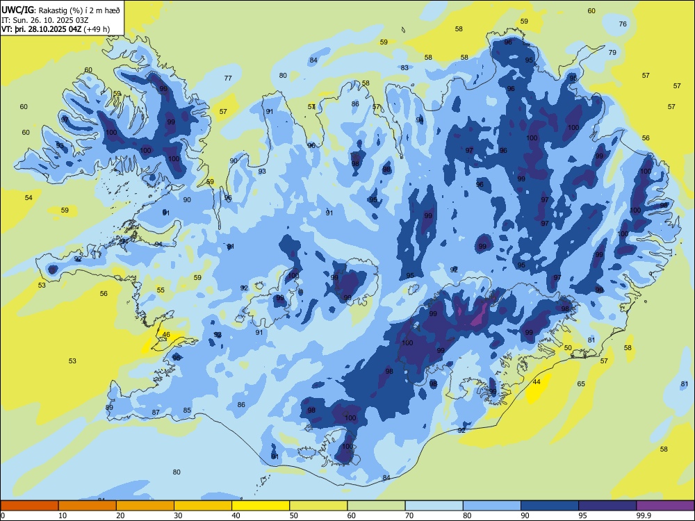This screenshot has width=695, height=521.
Task: Click the '70' tick label in the color scale
Action: pyautogui.click(x=409, y=515)
